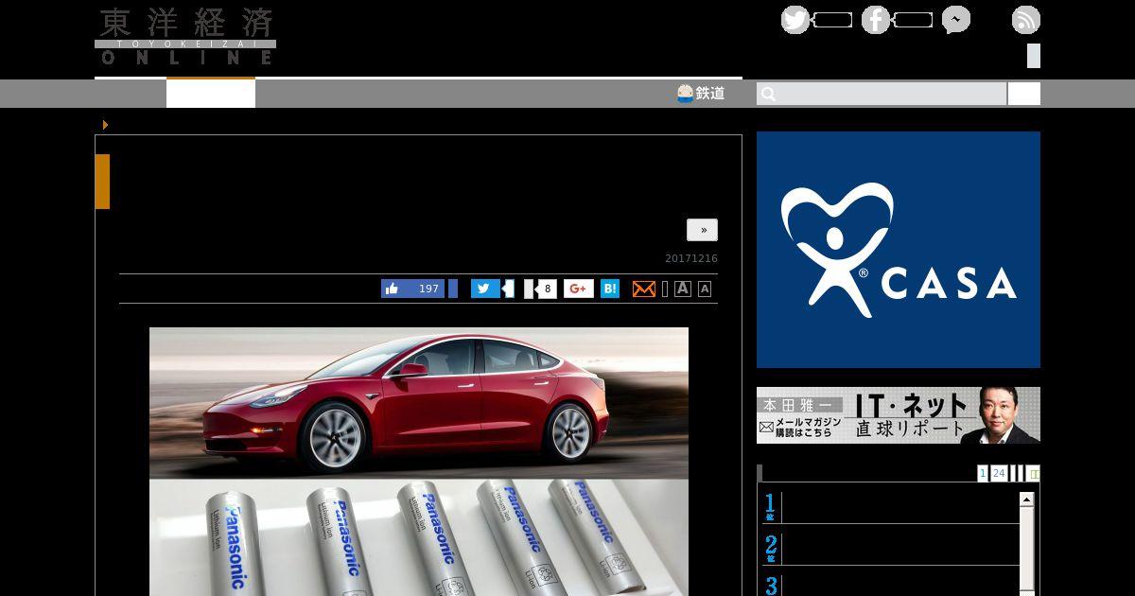The image size is (1135, 596).
Task: Open the IT・ネット 直球リポート banner
Action: tap(899, 415)
